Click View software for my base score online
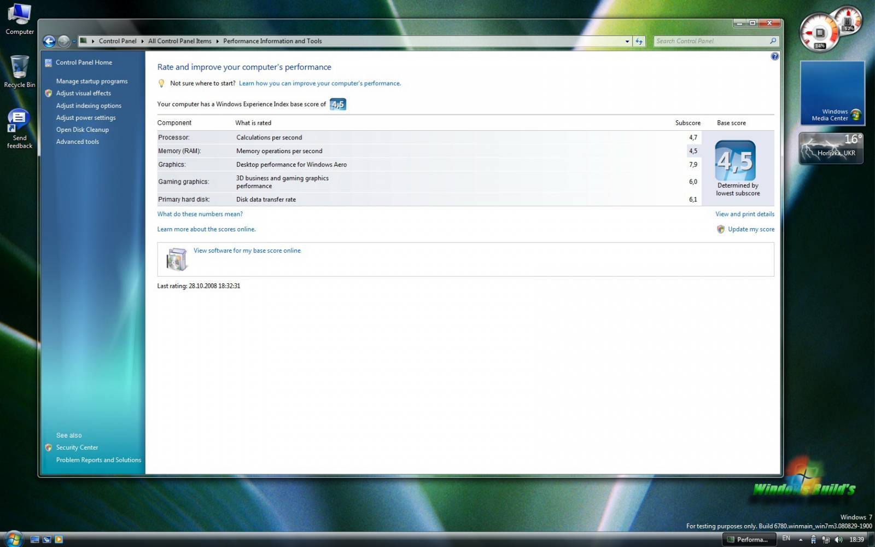 (247, 251)
